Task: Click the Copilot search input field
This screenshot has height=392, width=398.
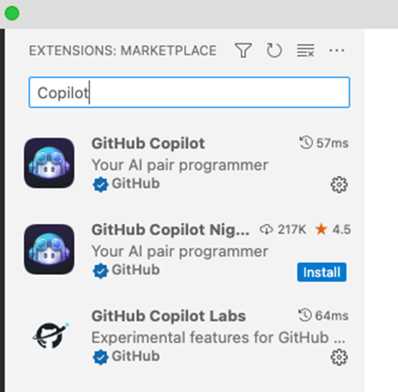Action: (x=189, y=92)
